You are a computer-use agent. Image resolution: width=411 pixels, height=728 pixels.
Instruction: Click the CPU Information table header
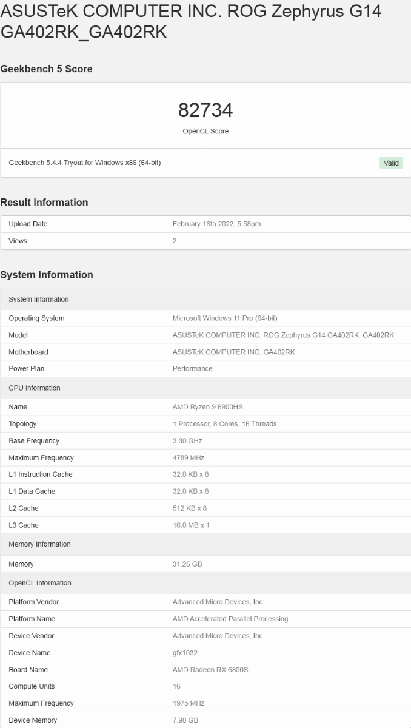pos(35,388)
